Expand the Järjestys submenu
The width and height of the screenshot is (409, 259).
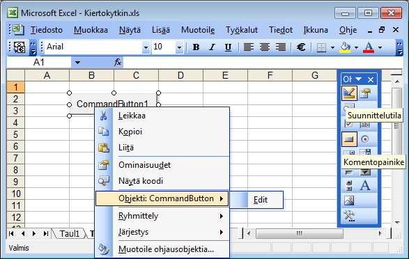tap(162, 232)
